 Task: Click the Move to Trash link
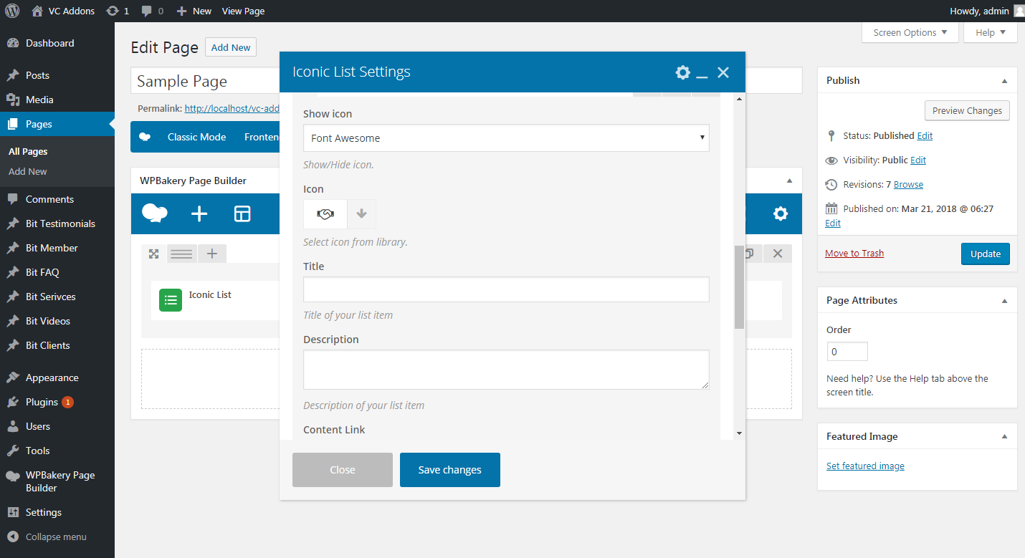click(x=854, y=253)
